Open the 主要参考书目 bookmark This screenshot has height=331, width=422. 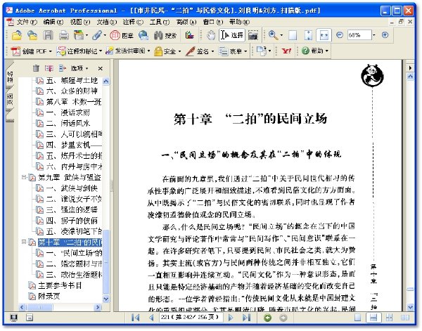[x=60, y=285]
